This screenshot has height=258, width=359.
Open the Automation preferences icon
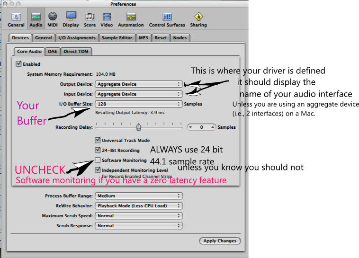click(131, 20)
